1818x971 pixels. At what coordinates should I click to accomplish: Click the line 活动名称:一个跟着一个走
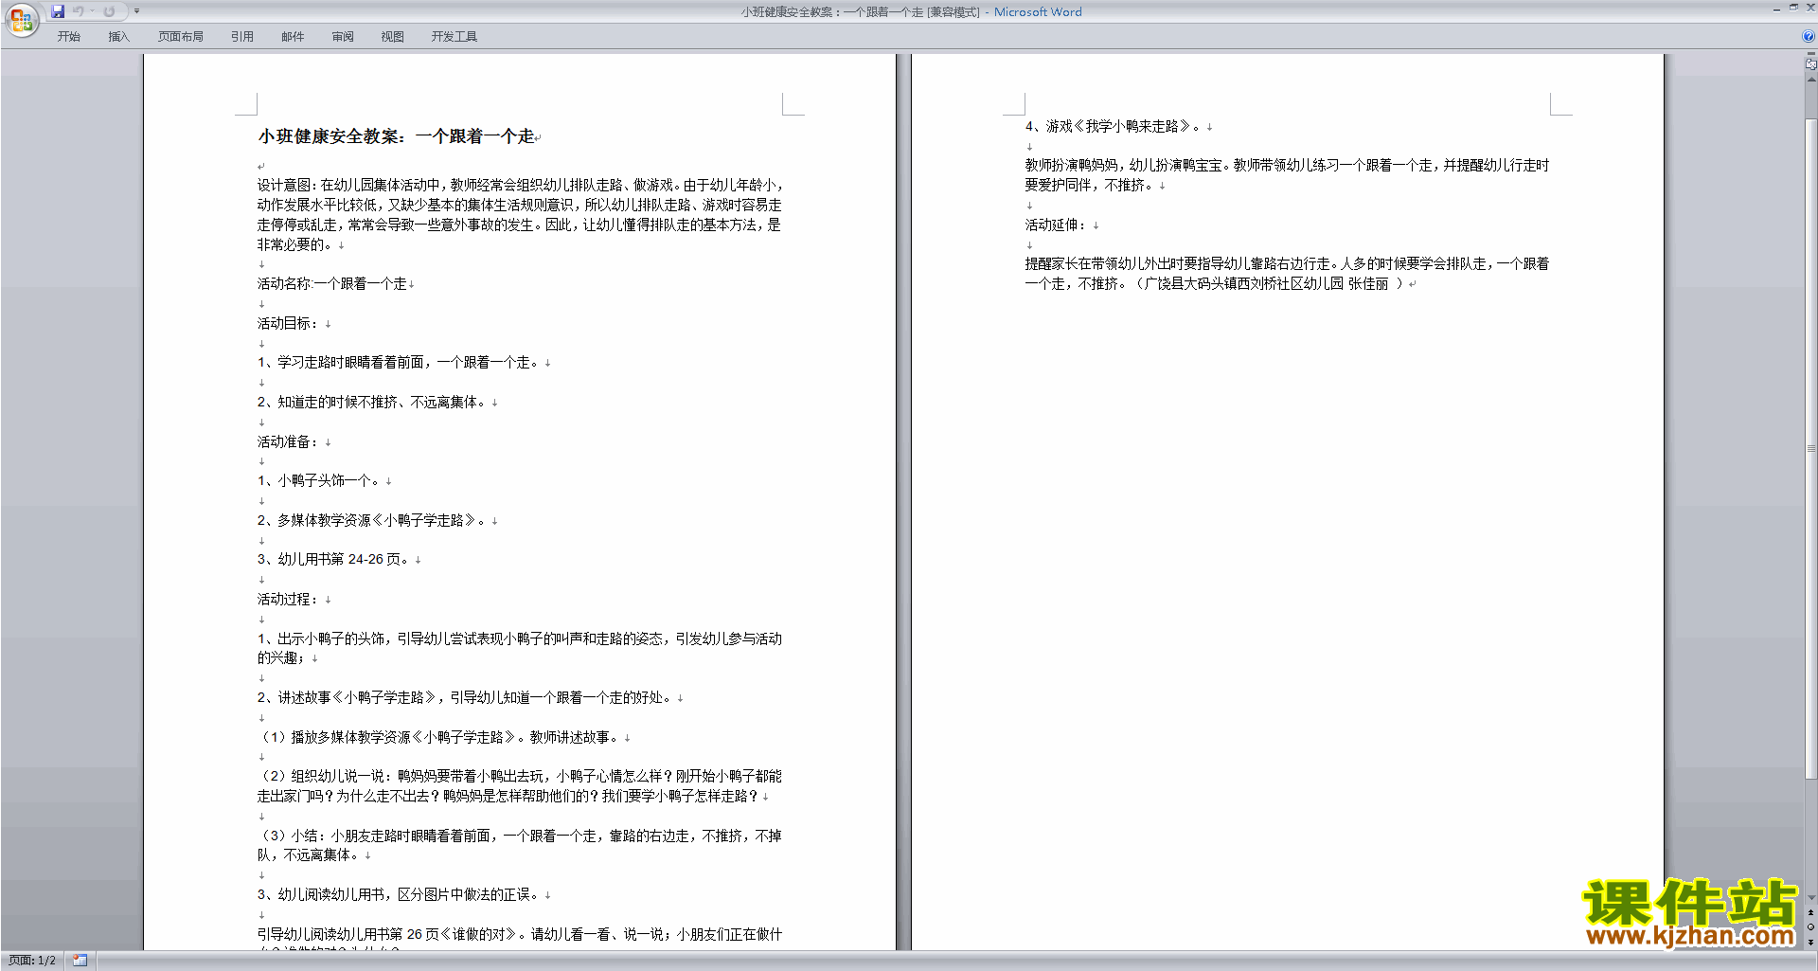point(331,283)
